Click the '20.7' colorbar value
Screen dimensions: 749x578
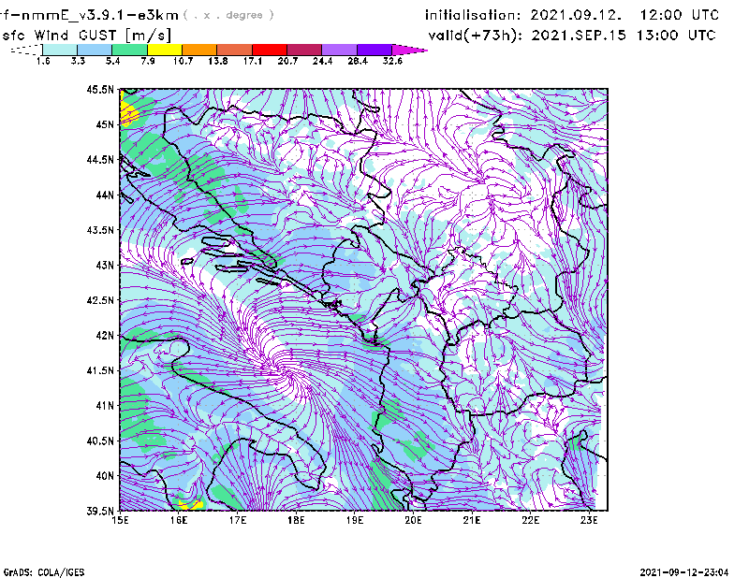pyautogui.click(x=287, y=61)
